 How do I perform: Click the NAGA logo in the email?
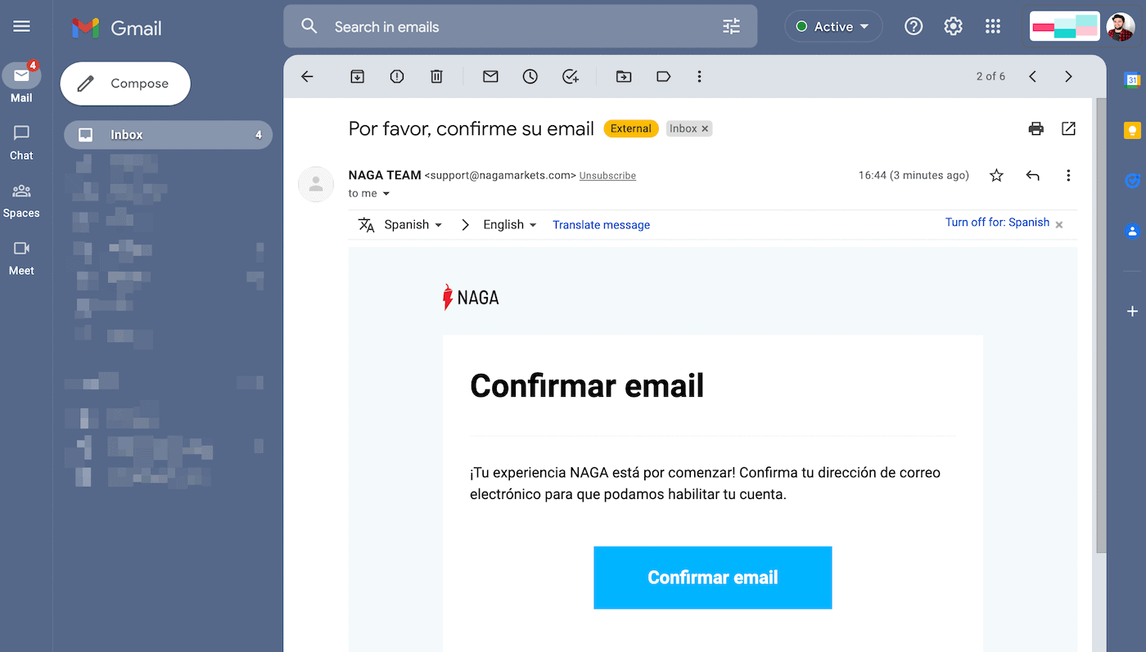[x=471, y=298]
